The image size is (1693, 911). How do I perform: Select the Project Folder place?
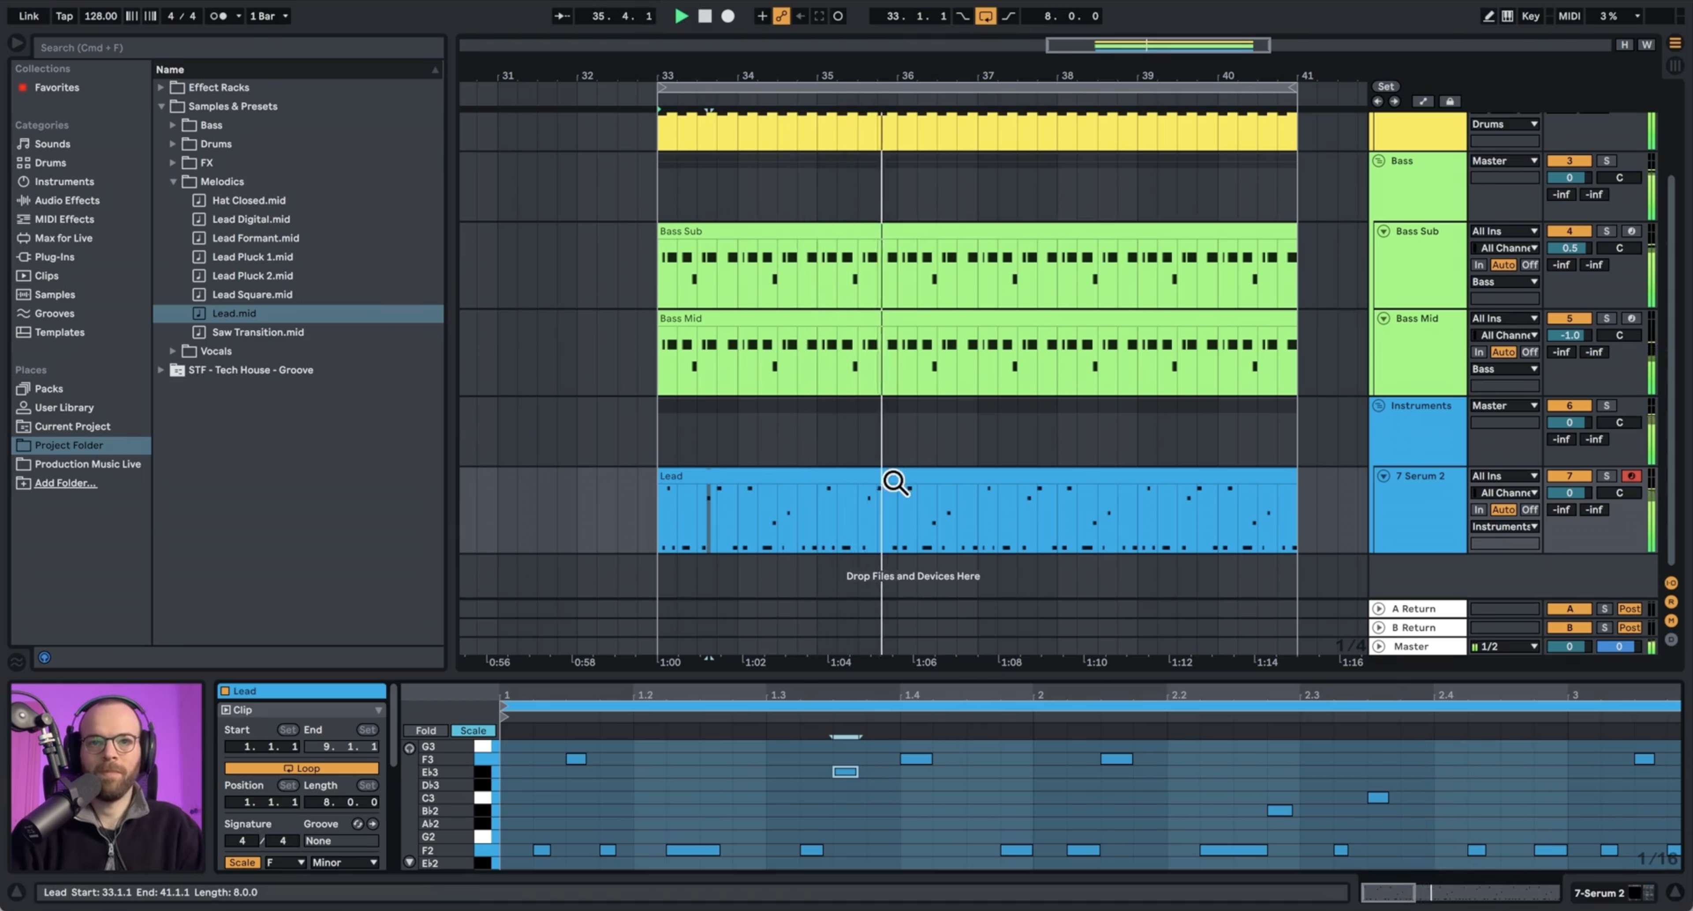click(68, 444)
